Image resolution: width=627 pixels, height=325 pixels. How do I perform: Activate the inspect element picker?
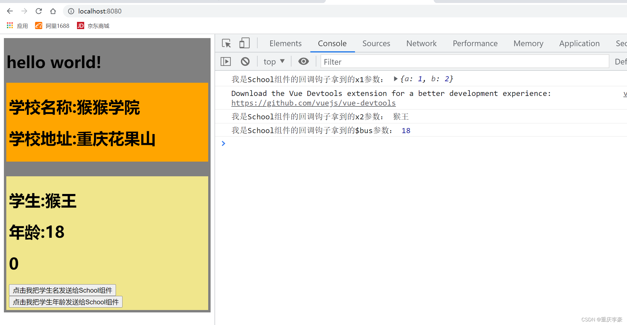click(226, 43)
